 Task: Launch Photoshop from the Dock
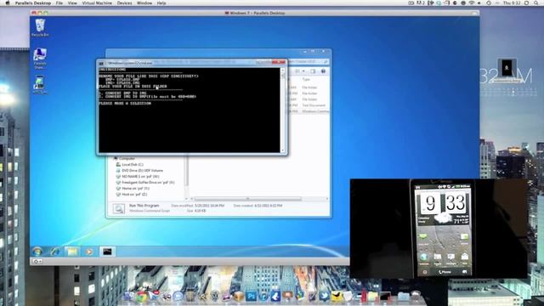click(251, 297)
